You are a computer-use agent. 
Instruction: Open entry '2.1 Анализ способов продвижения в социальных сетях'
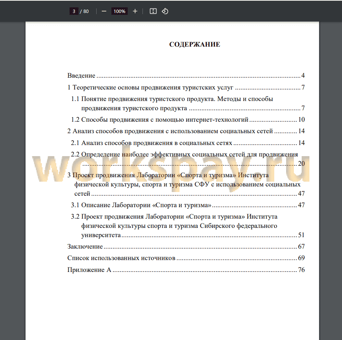click(188, 143)
